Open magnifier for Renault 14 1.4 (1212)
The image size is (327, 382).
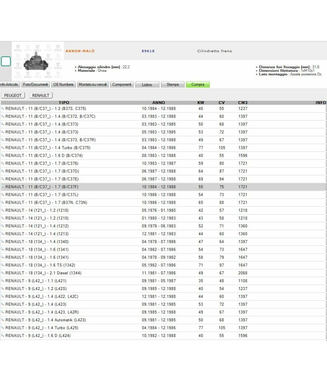tap(3, 226)
